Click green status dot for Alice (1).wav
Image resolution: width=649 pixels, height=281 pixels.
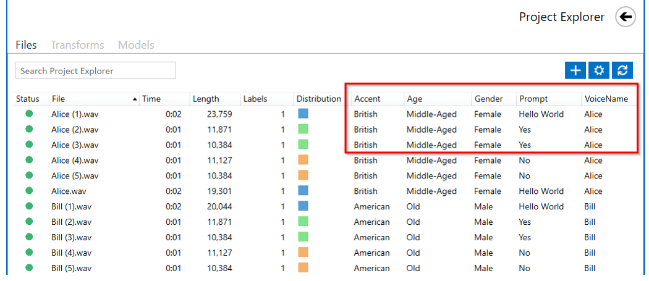[29, 114]
